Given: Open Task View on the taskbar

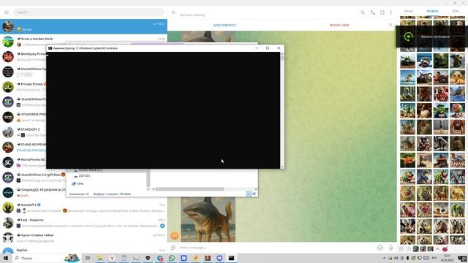Looking at the screenshot, I should (x=88, y=258).
